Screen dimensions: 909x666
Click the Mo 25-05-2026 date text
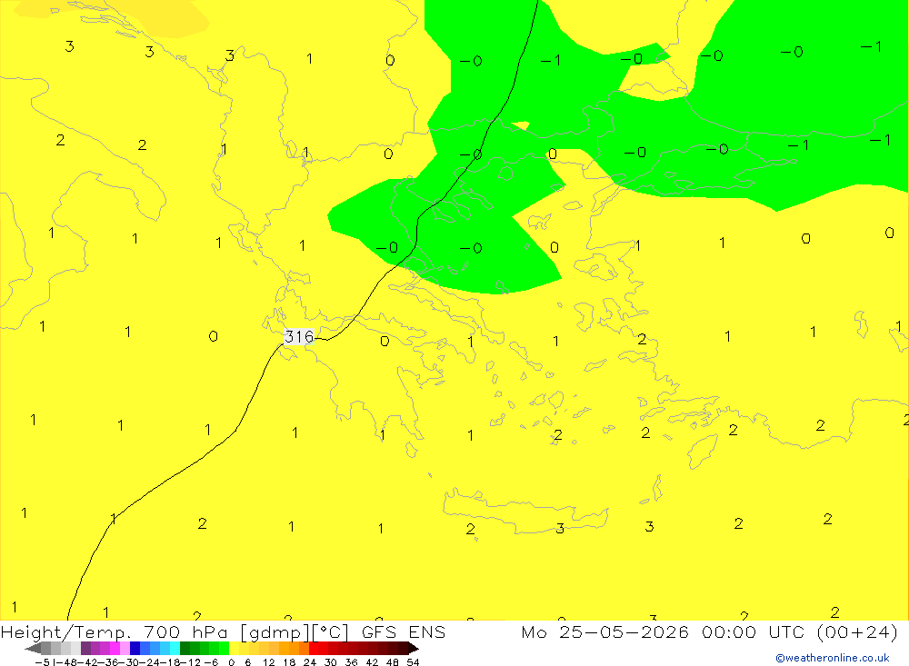[x=605, y=631]
